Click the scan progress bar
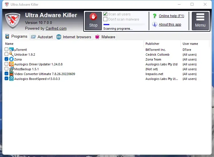Screen dimensions: 214x157 pos(124,25)
